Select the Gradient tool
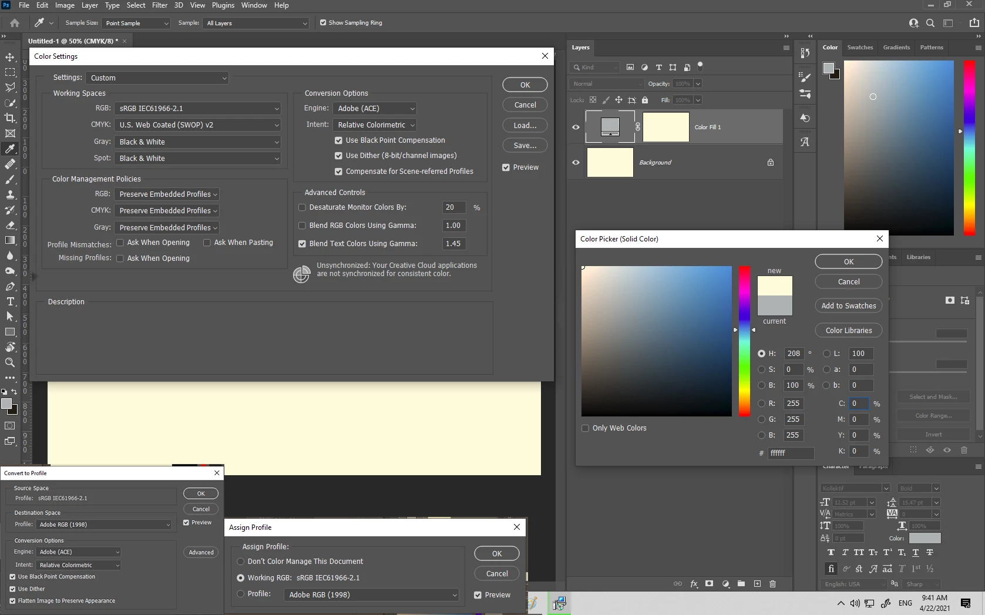985x615 pixels. point(10,240)
